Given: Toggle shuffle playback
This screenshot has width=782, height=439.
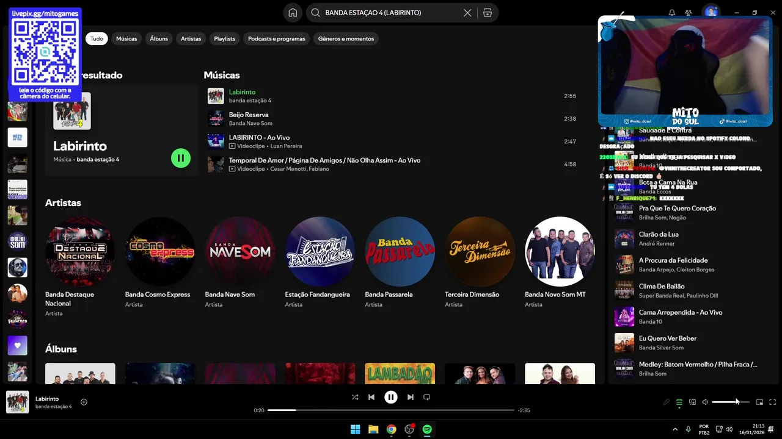Looking at the screenshot, I should [x=355, y=397].
